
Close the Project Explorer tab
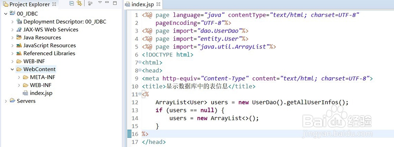pos(54,4)
